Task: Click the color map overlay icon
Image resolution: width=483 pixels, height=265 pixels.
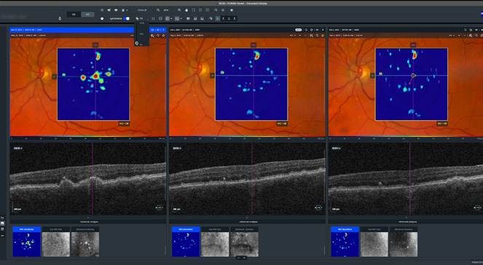Action: pyautogui.click(x=218, y=18)
